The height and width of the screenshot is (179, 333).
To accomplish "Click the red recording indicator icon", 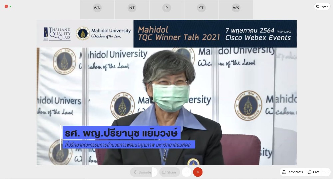I will [x=6, y=6].
